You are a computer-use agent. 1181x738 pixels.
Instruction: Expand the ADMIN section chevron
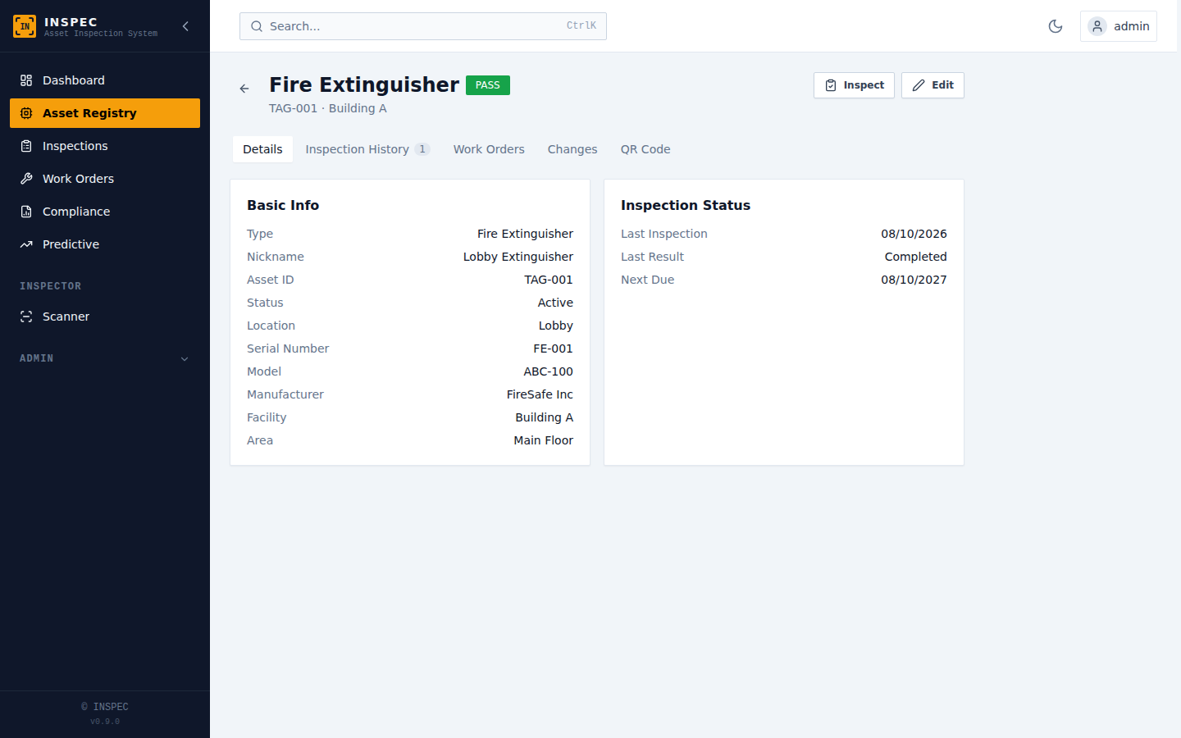tap(185, 358)
